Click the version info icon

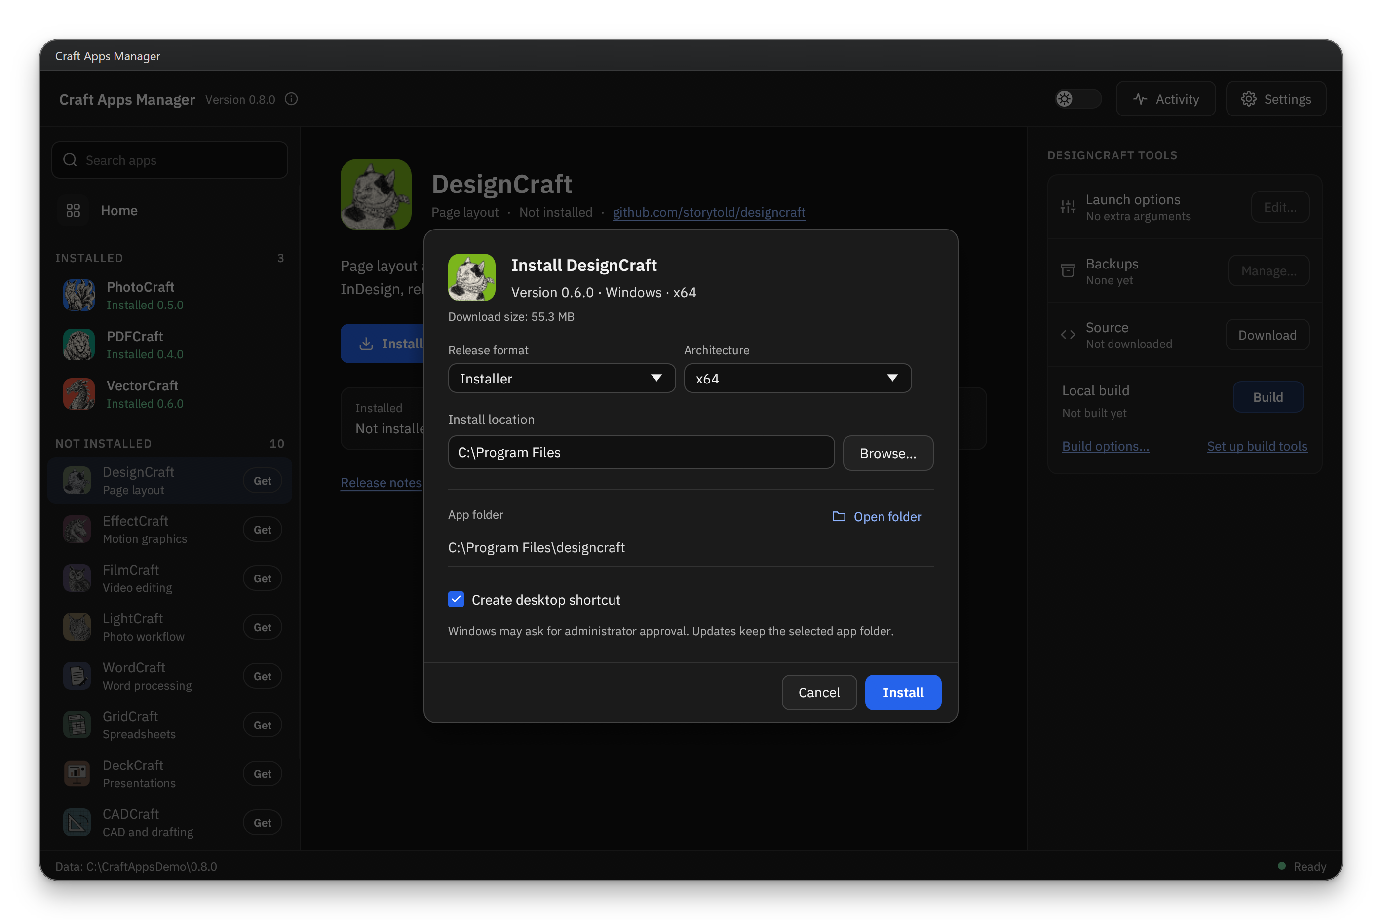click(x=291, y=99)
